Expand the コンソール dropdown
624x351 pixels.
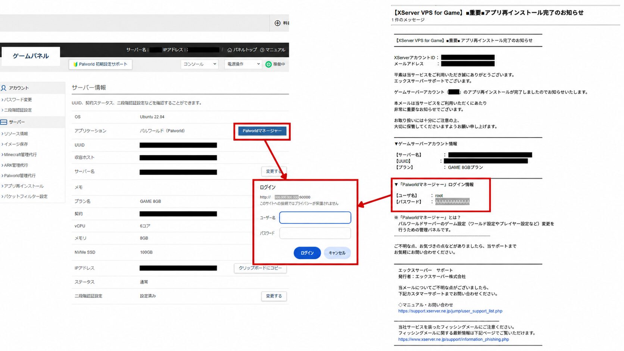(200, 64)
